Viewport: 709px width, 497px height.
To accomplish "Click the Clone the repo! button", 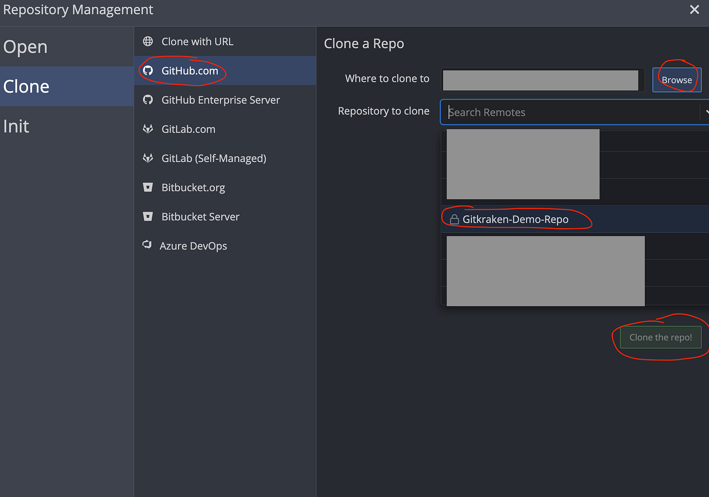I will 660,337.
